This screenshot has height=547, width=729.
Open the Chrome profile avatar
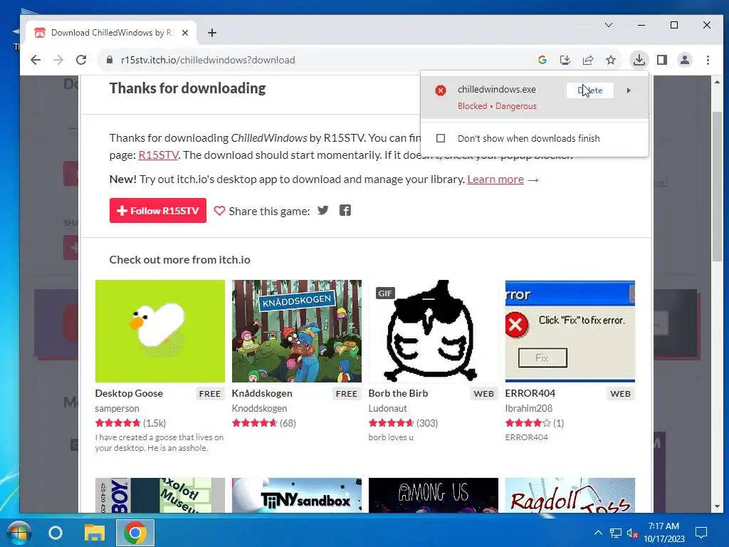[685, 60]
